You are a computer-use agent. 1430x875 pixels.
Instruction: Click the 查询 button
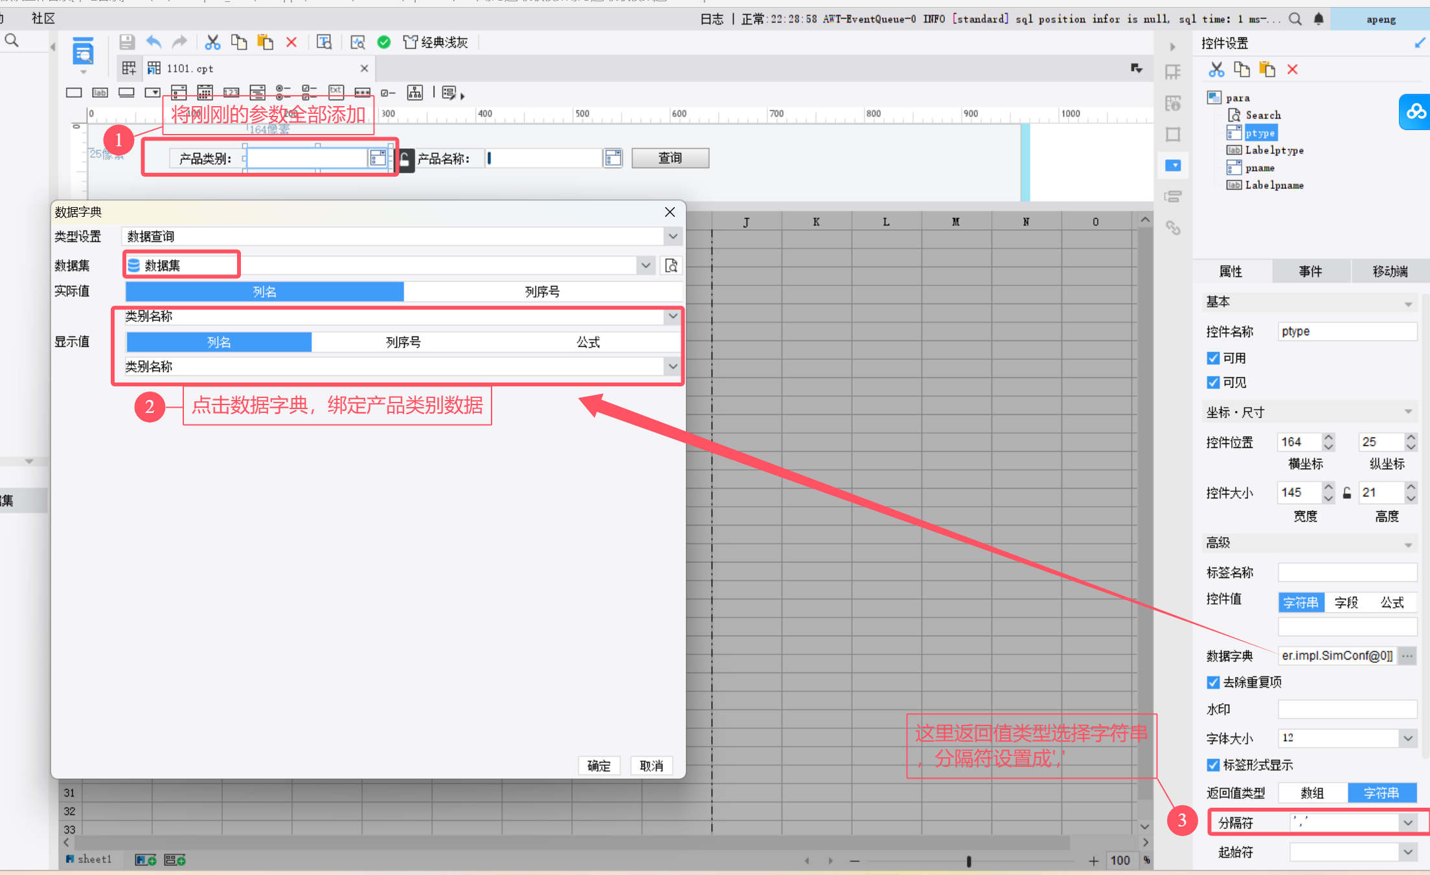click(670, 158)
